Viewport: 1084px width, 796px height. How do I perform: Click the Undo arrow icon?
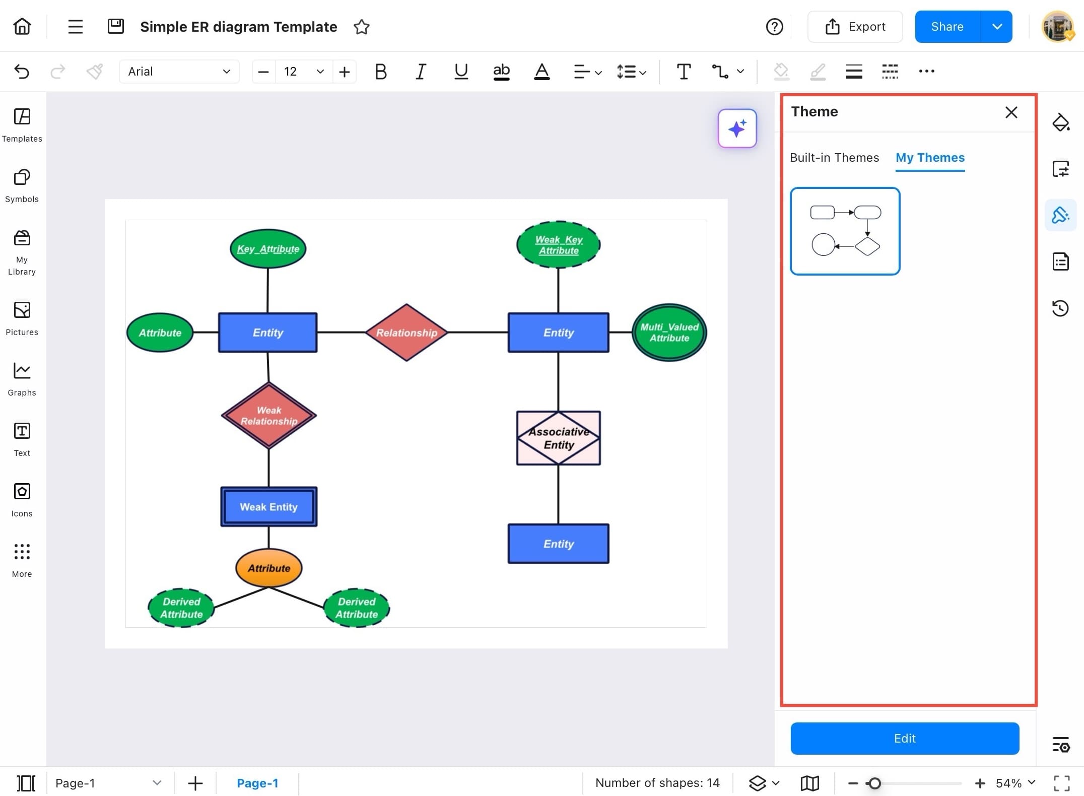(x=22, y=72)
